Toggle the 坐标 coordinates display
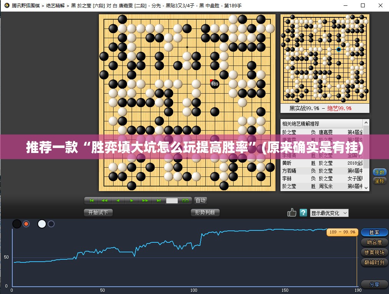Viewport: 389px width, 294px height. click(379, 181)
